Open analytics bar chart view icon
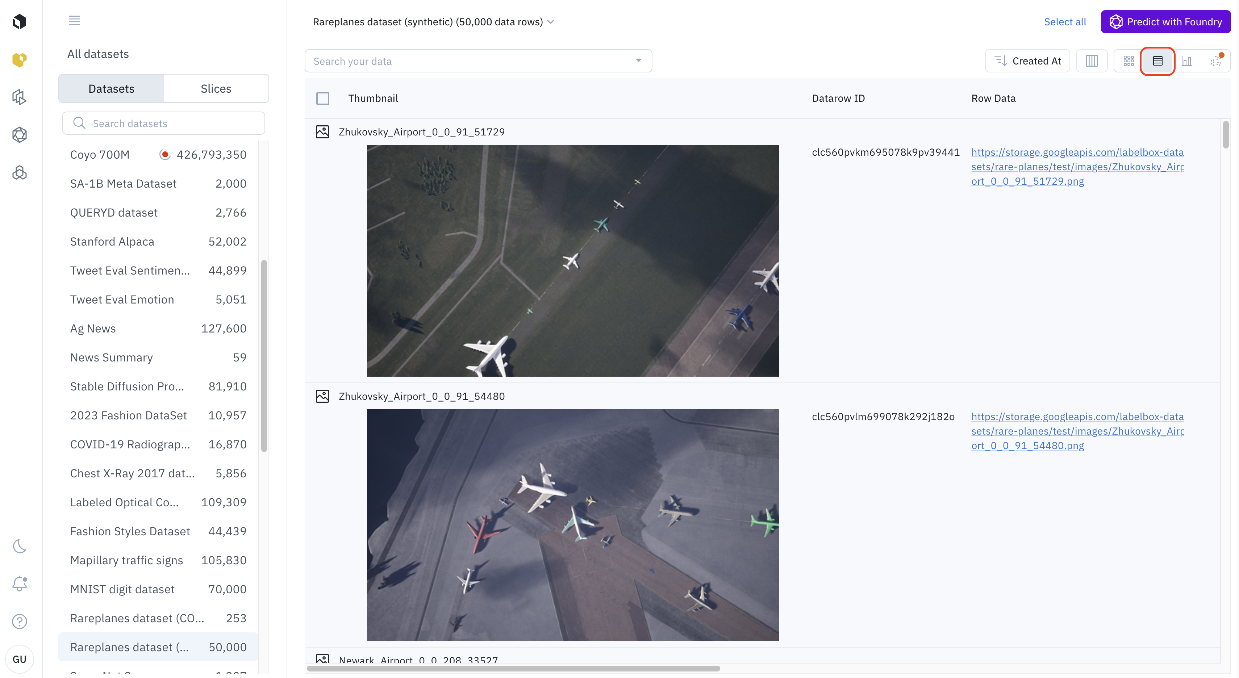 click(x=1186, y=61)
